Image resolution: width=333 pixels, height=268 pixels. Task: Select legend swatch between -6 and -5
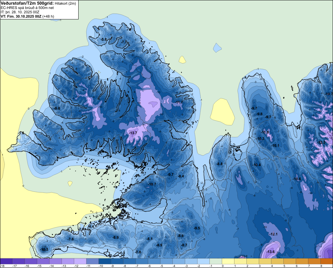154,261
